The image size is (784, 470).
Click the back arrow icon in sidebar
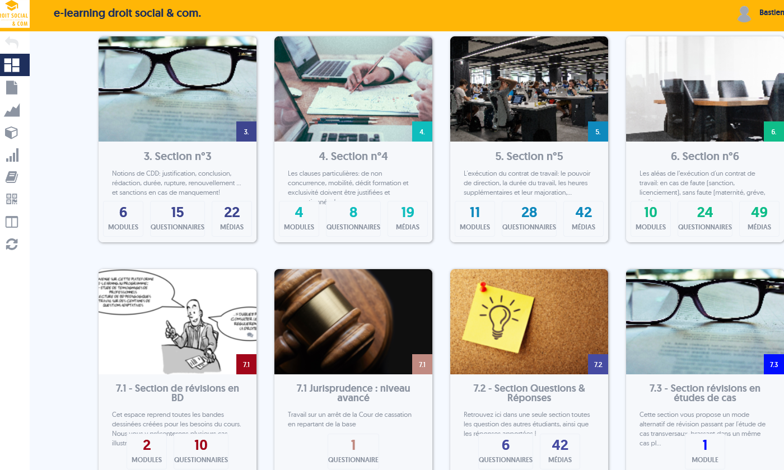12,43
